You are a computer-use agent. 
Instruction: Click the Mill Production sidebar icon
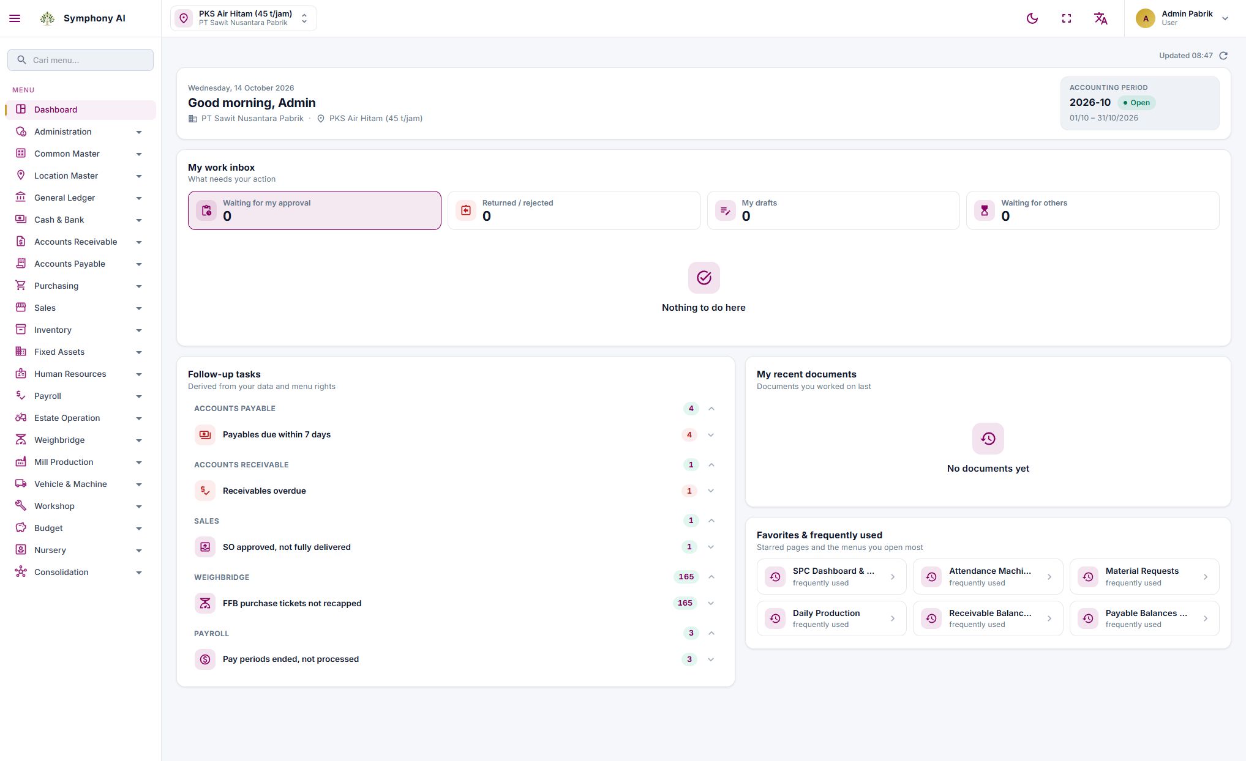click(21, 462)
